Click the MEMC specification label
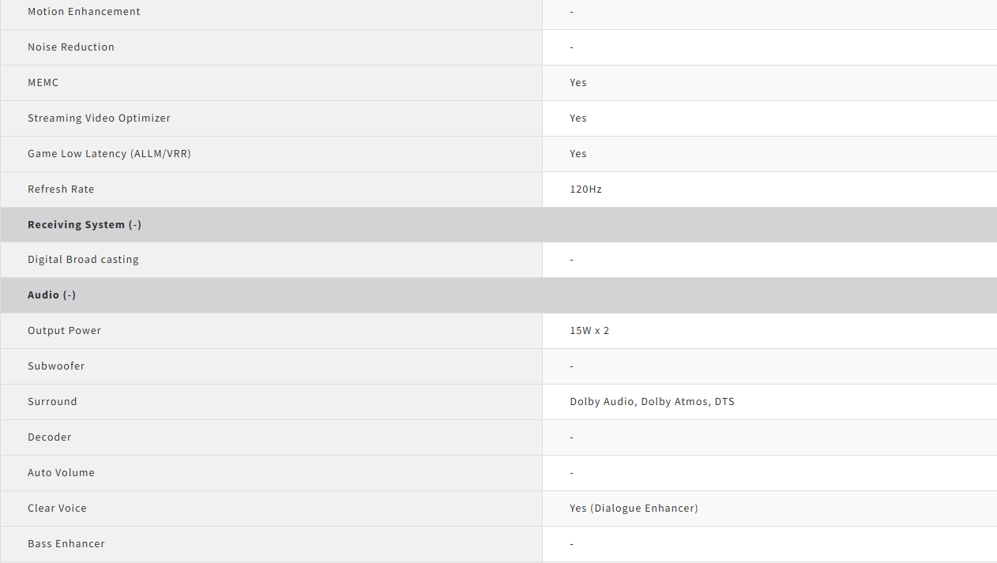Viewport: 997px width, 563px height. tap(43, 83)
